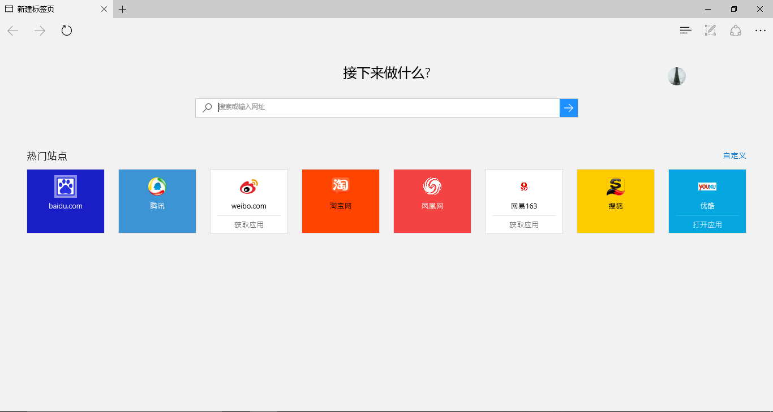Screen dimensions: 773x412
Task: Get the app under 网易163
Action: click(524, 224)
